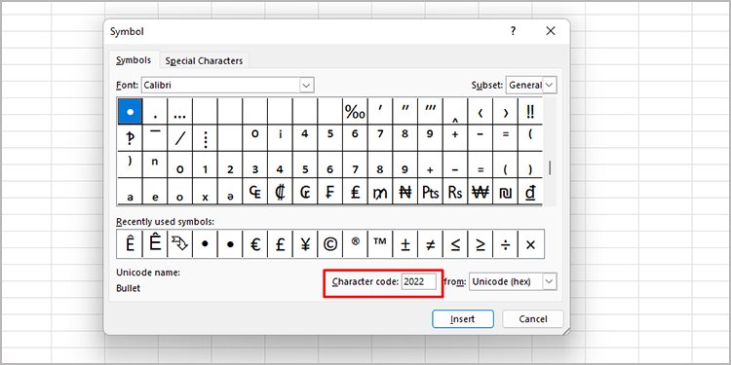Expand the Subset dropdown
Screen dimensions: 731x365
click(550, 86)
